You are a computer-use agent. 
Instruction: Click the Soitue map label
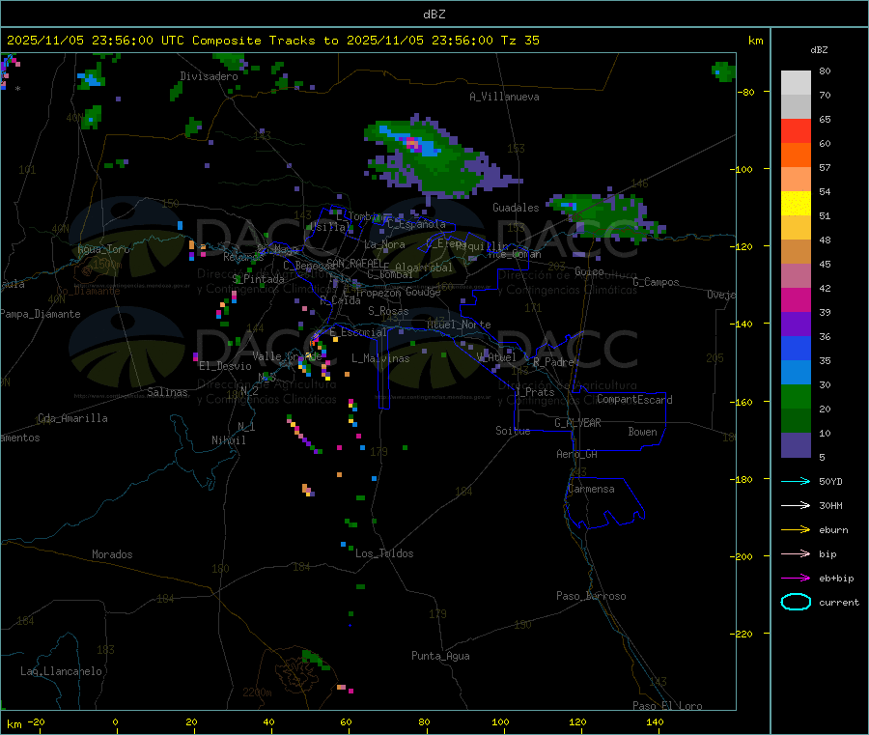(x=513, y=431)
